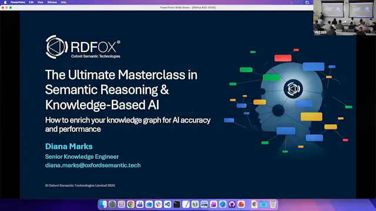Click the VRZ 215 room video thumbnail

(345, 18)
